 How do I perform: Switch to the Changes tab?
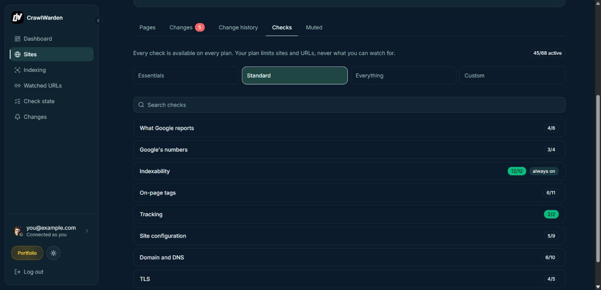[187, 27]
